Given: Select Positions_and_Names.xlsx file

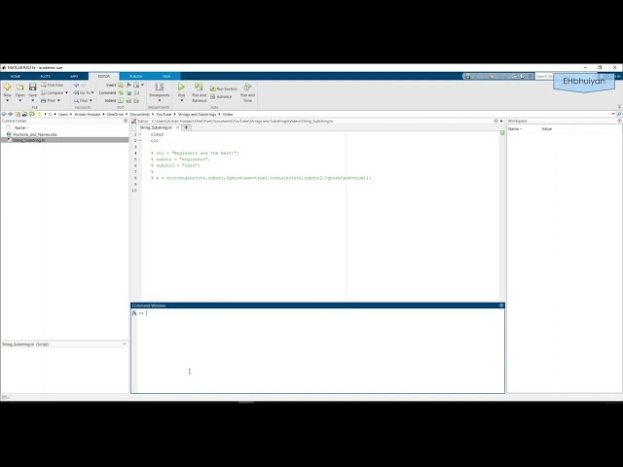Looking at the screenshot, I should coord(35,134).
